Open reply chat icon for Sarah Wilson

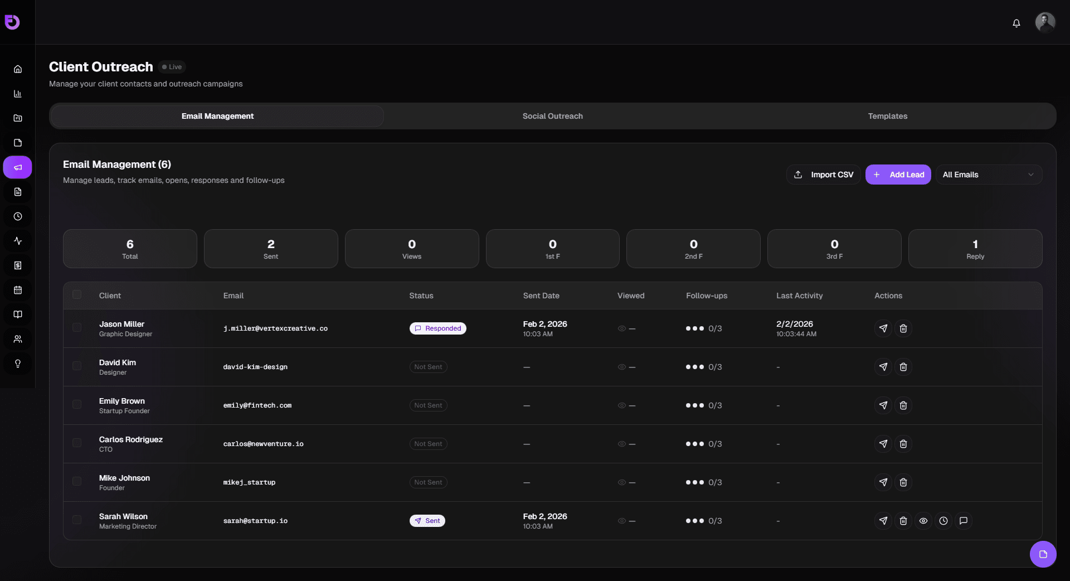(x=963, y=521)
